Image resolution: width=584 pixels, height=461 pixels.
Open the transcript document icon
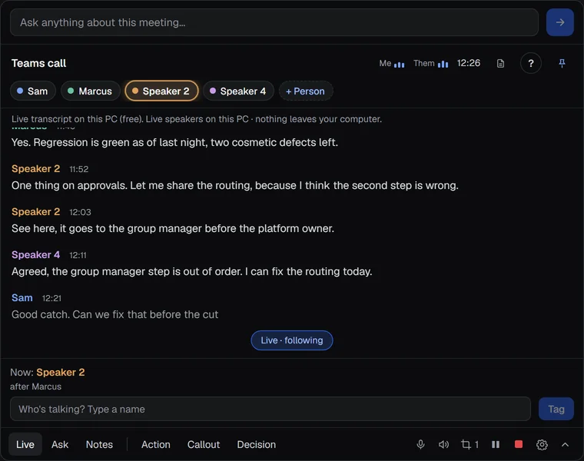point(500,63)
